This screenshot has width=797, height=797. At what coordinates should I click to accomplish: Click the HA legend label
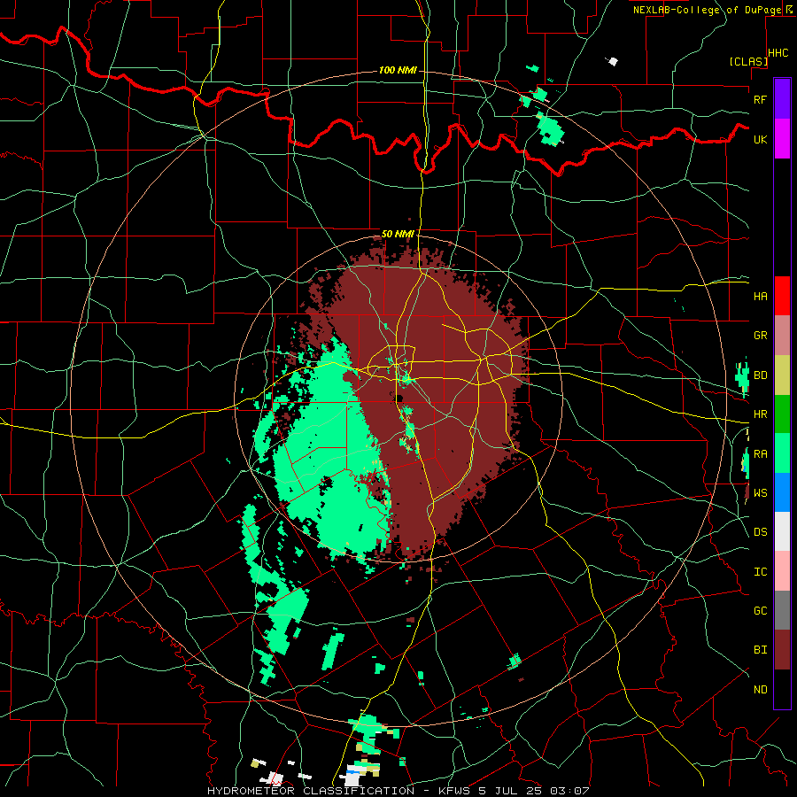(x=760, y=297)
